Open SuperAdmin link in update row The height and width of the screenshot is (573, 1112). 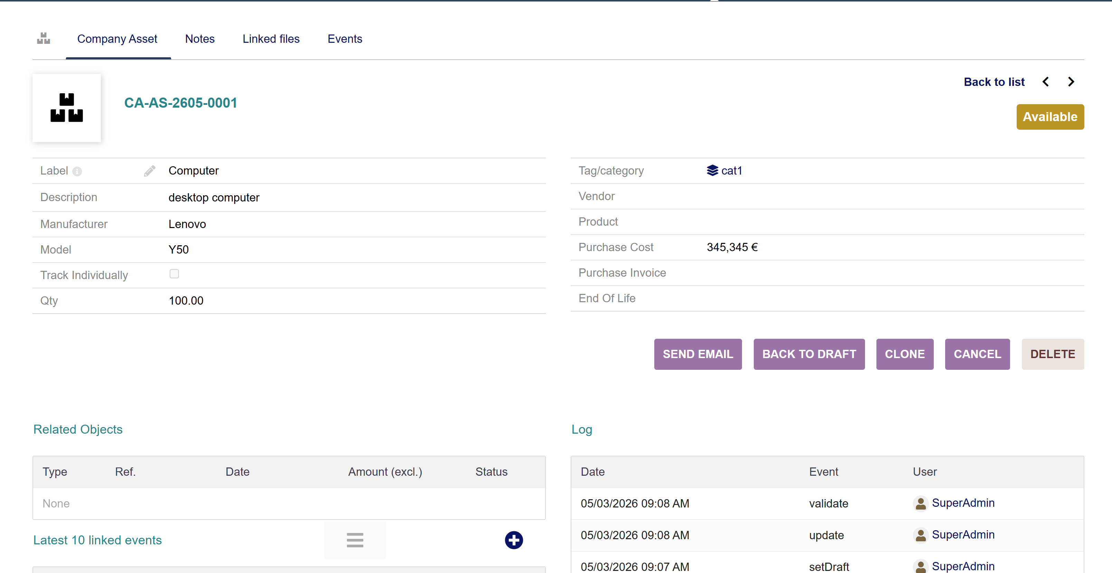point(963,535)
